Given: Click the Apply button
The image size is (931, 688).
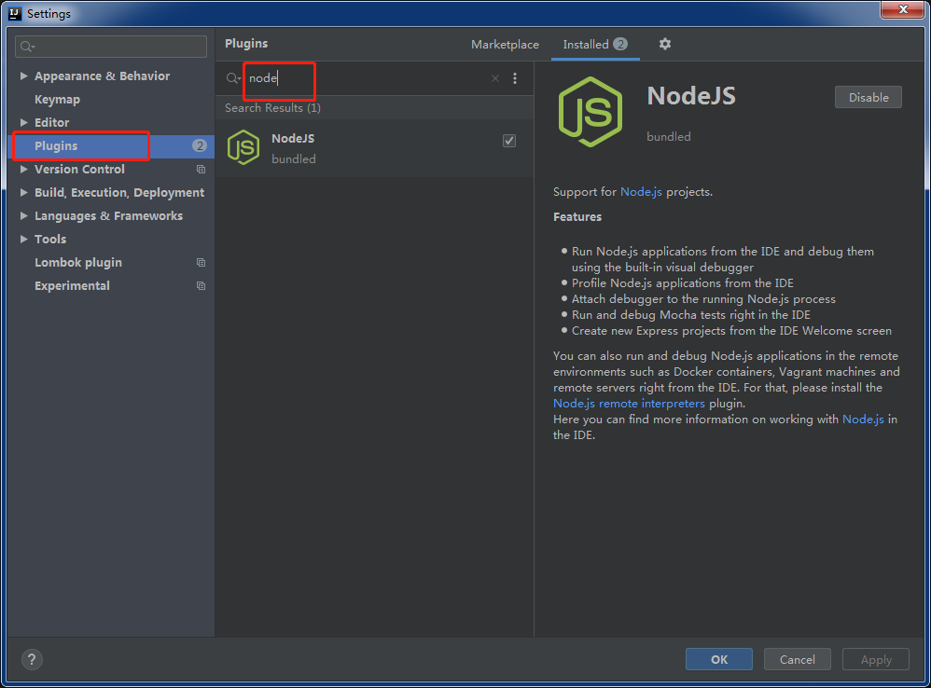Looking at the screenshot, I should click(x=876, y=659).
